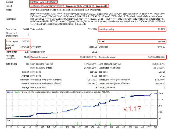Click the 257 tick on the trade axis
This screenshot has width=172, height=129.
(x=99, y=127)
